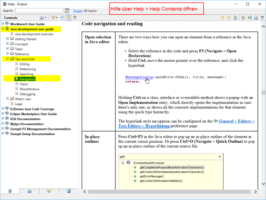This screenshot has height=200, width=266.
Task: Expand Oomph Setup Documentation node
Action: tap(3, 133)
